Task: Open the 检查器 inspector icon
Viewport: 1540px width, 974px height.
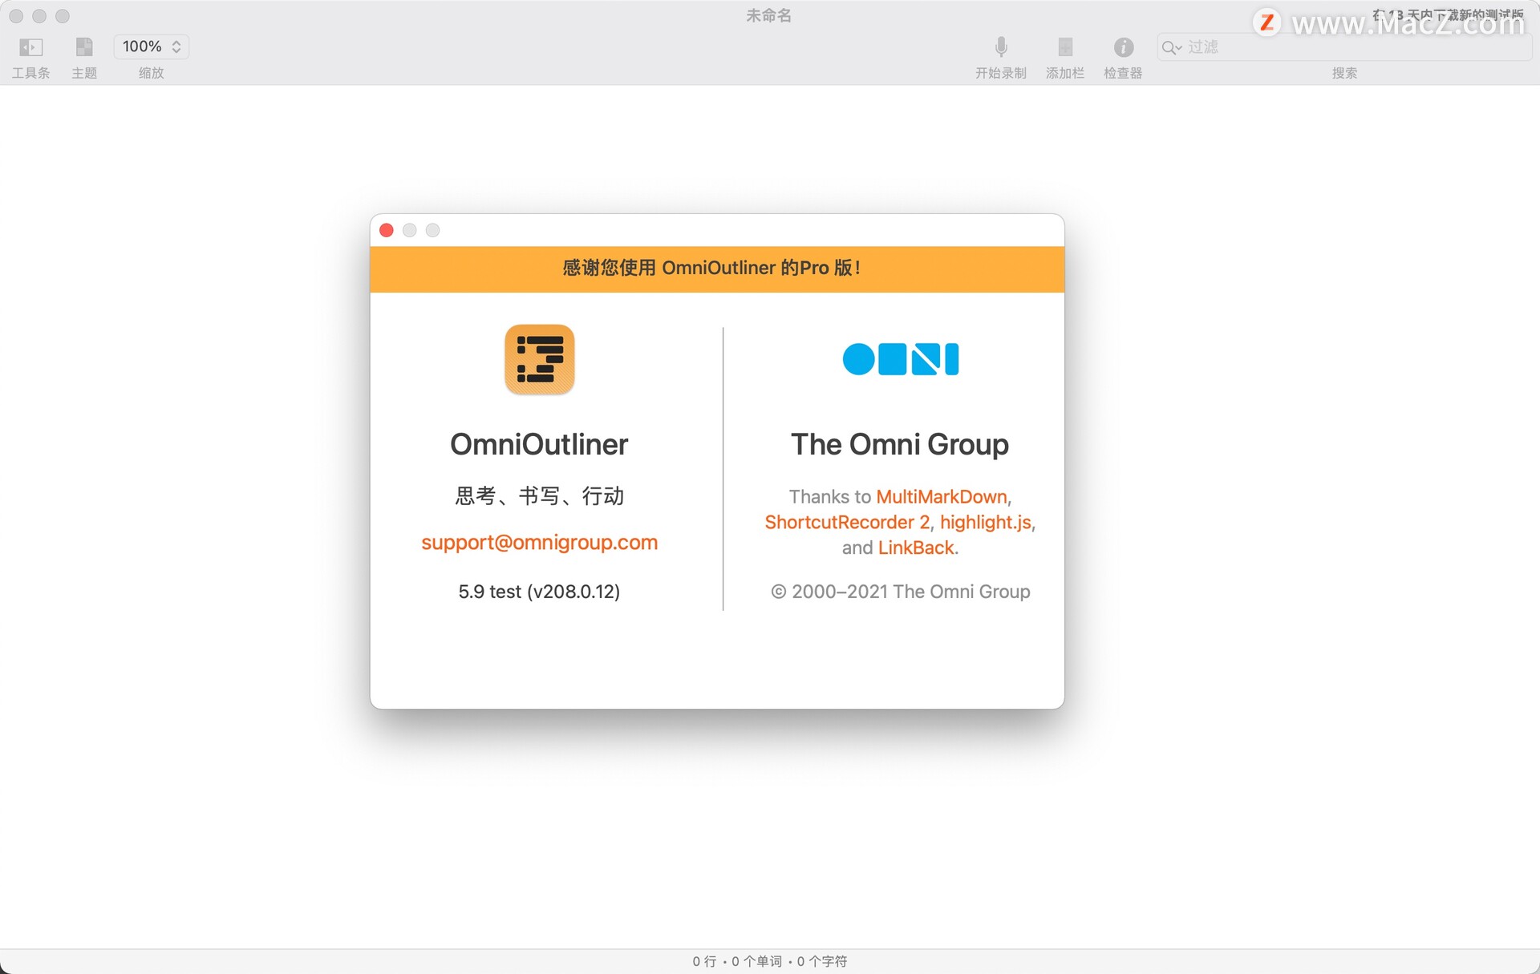Action: (x=1123, y=47)
